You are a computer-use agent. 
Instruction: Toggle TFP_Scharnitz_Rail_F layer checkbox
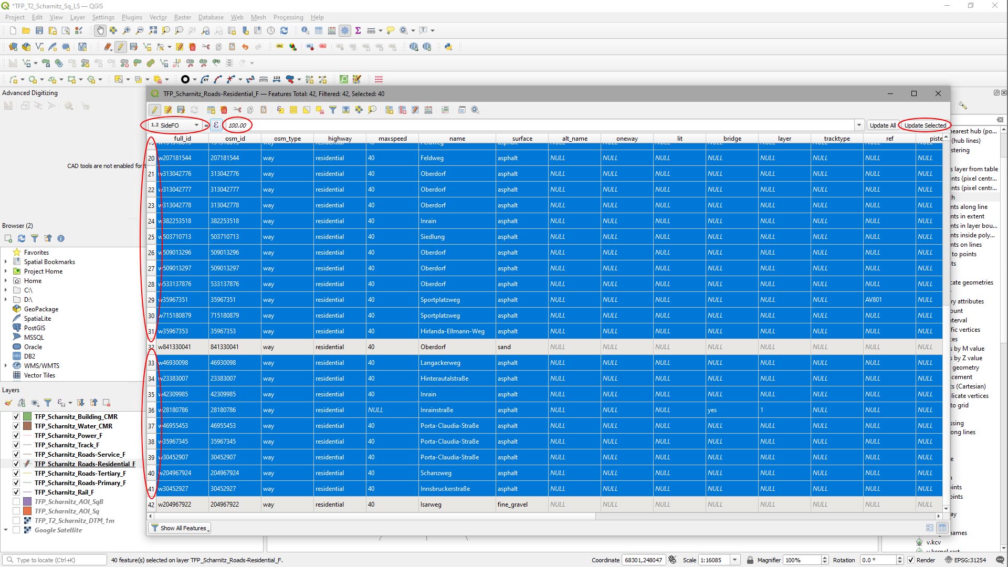click(x=16, y=492)
